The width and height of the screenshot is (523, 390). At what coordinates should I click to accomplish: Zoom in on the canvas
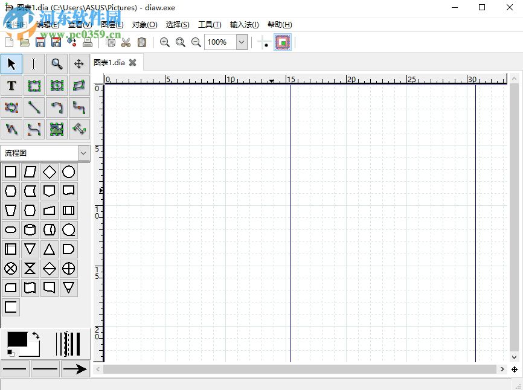[x=165, y=42]
